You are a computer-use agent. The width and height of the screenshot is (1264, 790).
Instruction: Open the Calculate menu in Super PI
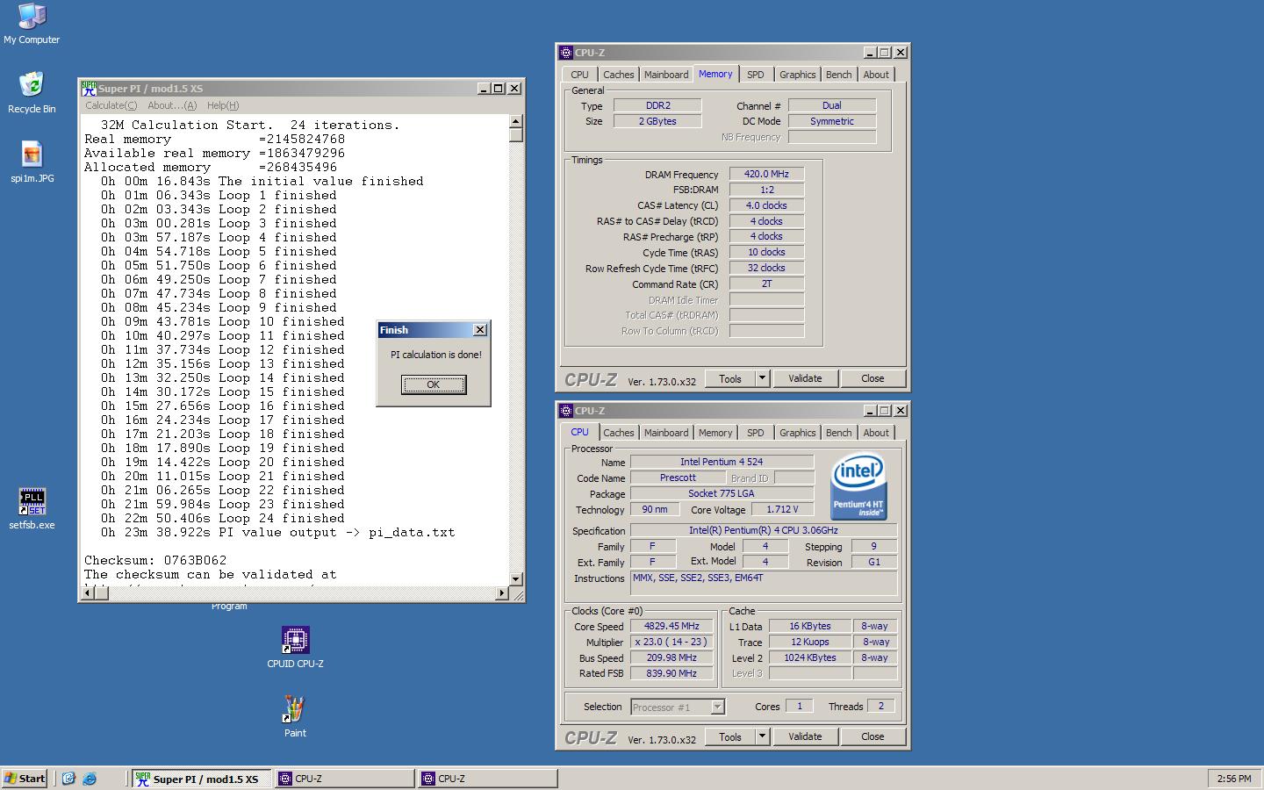point(111,105)
